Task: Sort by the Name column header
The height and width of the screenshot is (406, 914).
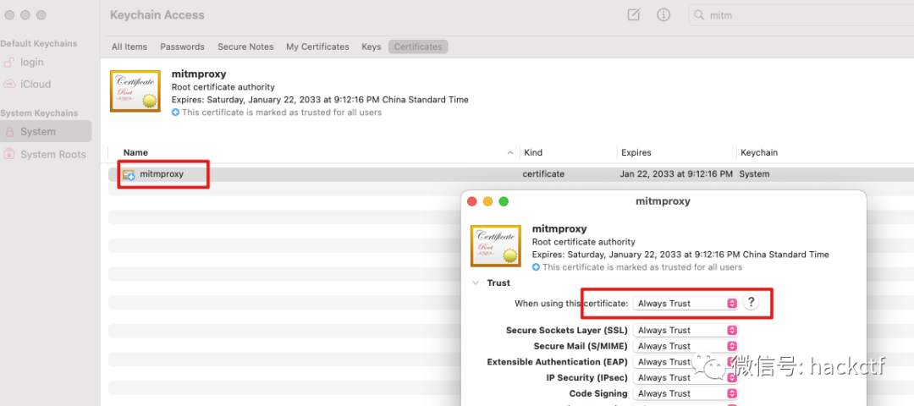Action: point(135,152)
